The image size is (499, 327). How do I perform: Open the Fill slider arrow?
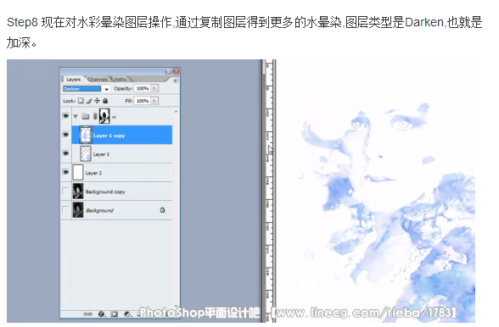pyautogui.click(x=154, y=101)
